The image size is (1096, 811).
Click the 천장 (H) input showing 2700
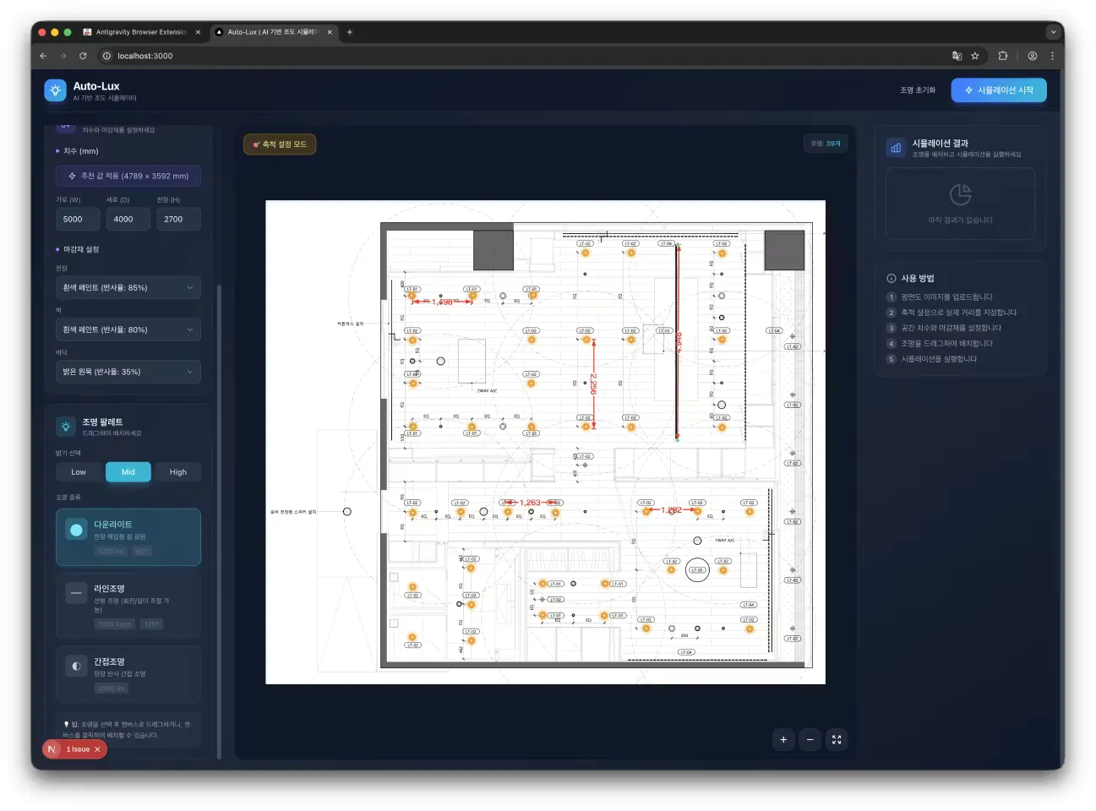coord(178,219)
